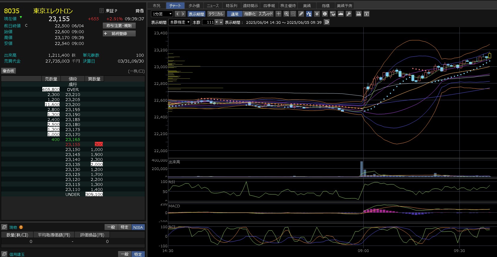The width and height of the screenshot is (497, 257).
Task: Click the 複合板 button
Action: [x=9, y=71]
